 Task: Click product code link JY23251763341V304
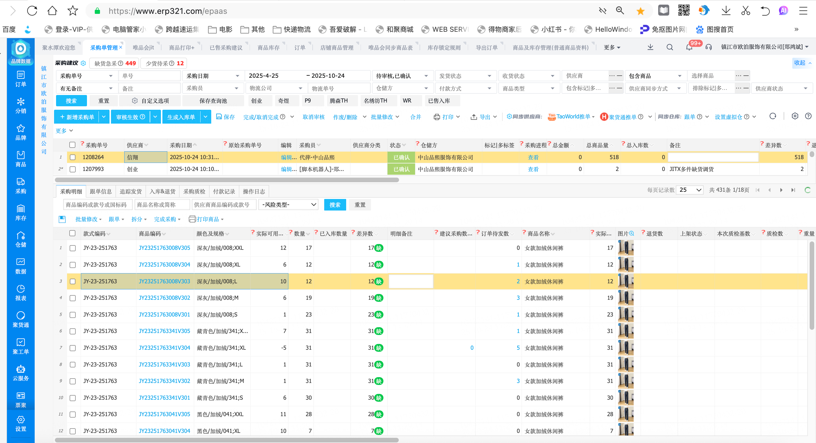point(164,348)
